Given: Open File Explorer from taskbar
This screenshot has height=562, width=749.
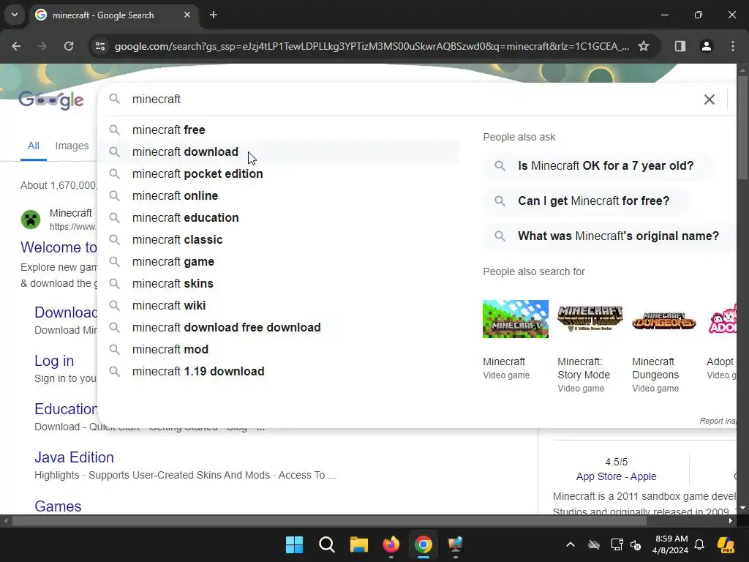Looking at the screenshot, I should click(358, 544).
